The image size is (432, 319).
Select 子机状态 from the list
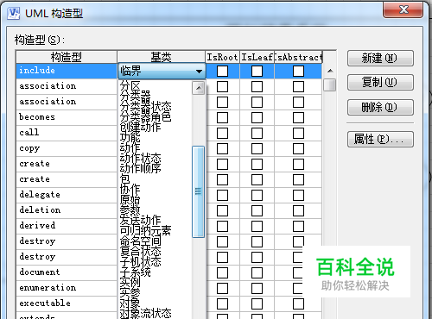[x=140, y=261]
